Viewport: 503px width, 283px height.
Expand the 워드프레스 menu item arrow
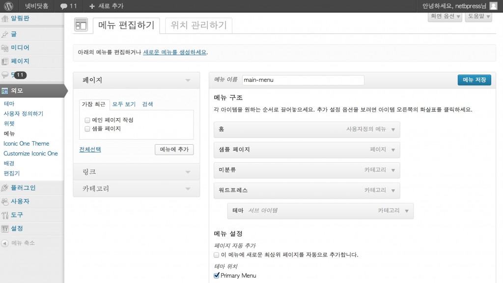pos(392,190)
